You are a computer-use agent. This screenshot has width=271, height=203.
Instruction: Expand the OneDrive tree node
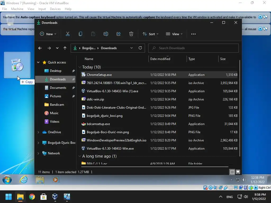38,132
